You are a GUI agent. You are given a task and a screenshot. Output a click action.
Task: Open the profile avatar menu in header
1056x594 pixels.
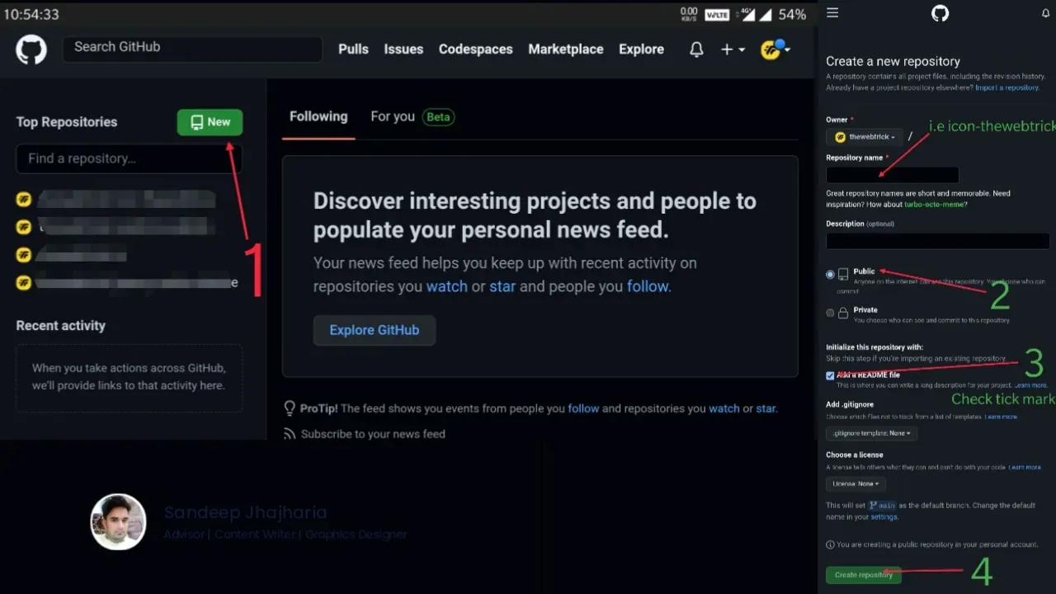coord(775,49)
